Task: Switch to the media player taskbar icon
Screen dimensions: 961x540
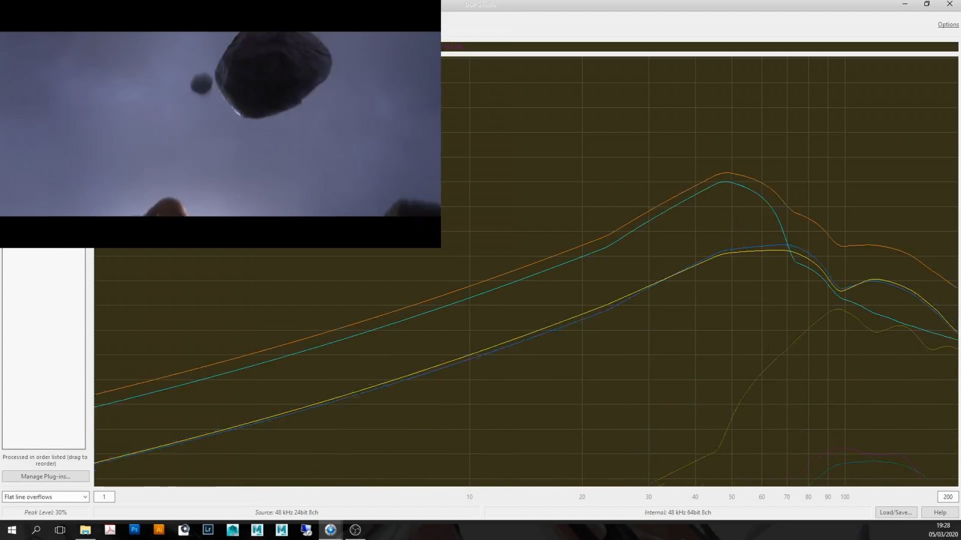Action: click(x=330, y=530)
